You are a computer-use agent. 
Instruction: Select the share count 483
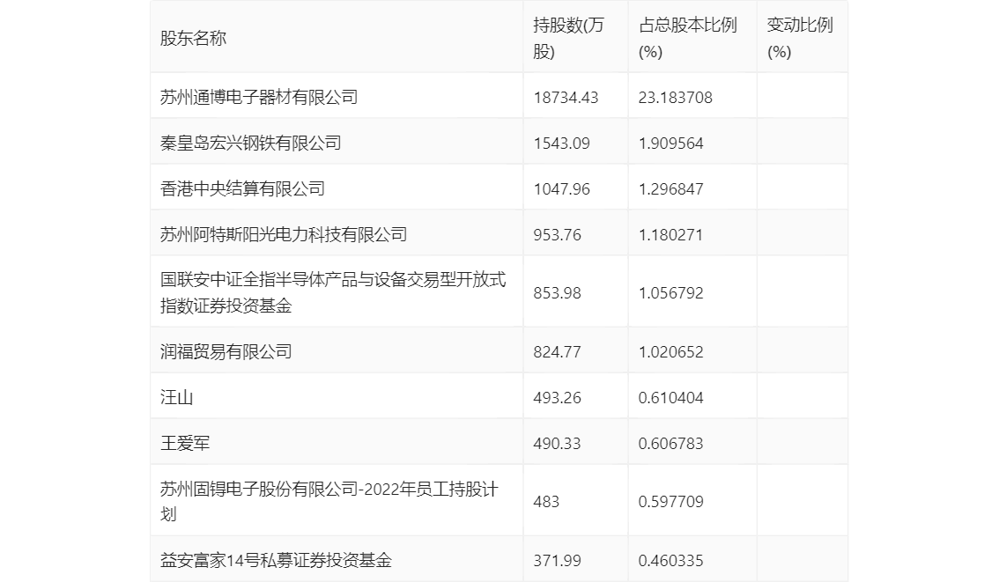(x=546, y=502)
